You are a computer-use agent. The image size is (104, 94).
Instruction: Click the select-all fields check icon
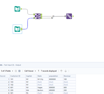pyautogui.click(x=16, y=71)
